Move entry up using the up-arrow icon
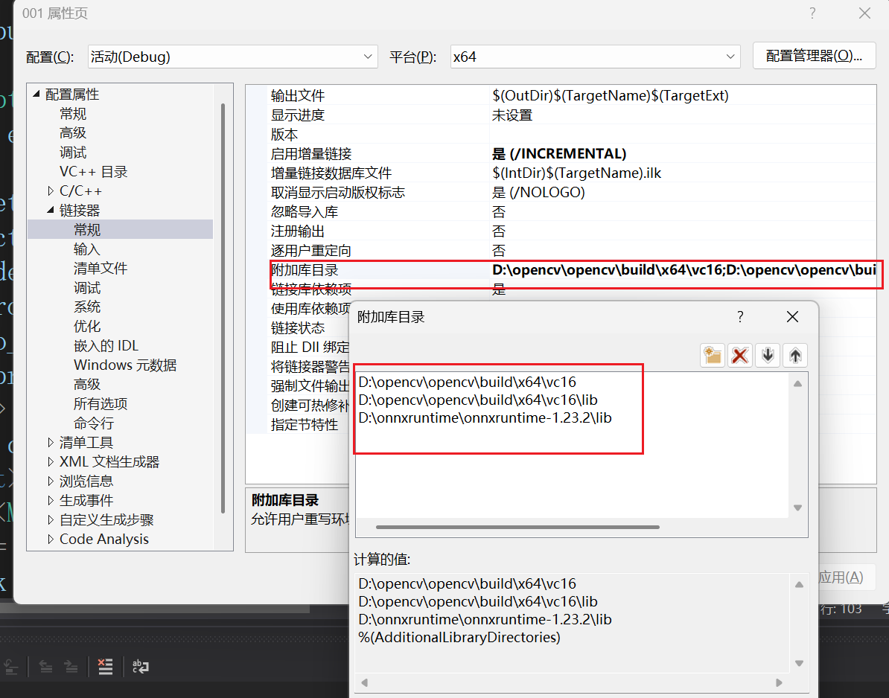 794,355
